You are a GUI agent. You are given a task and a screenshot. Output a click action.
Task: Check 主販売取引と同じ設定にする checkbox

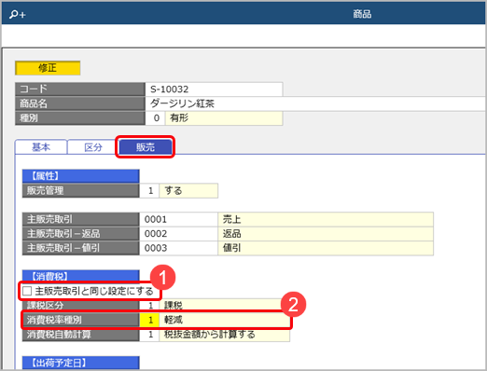tap(27, 291)
